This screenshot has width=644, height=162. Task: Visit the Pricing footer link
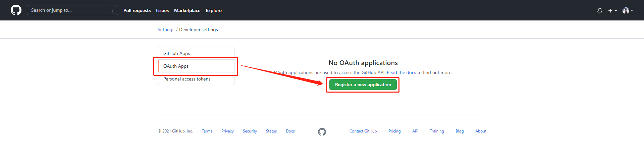394,131
